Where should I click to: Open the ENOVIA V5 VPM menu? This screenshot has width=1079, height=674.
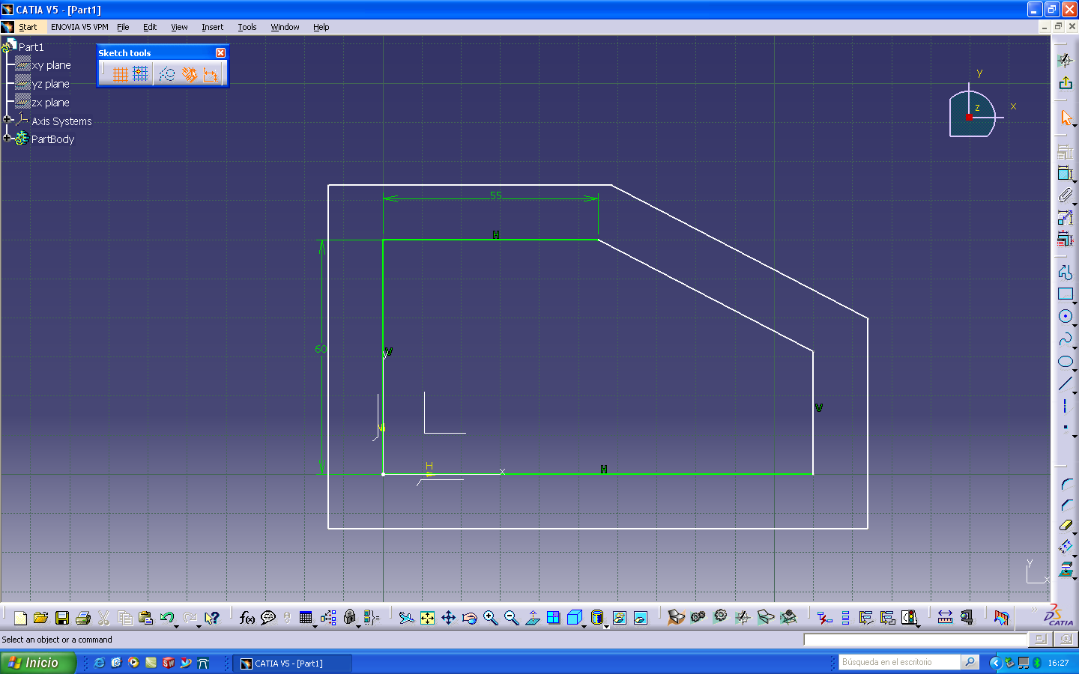[x=79, y=27]
